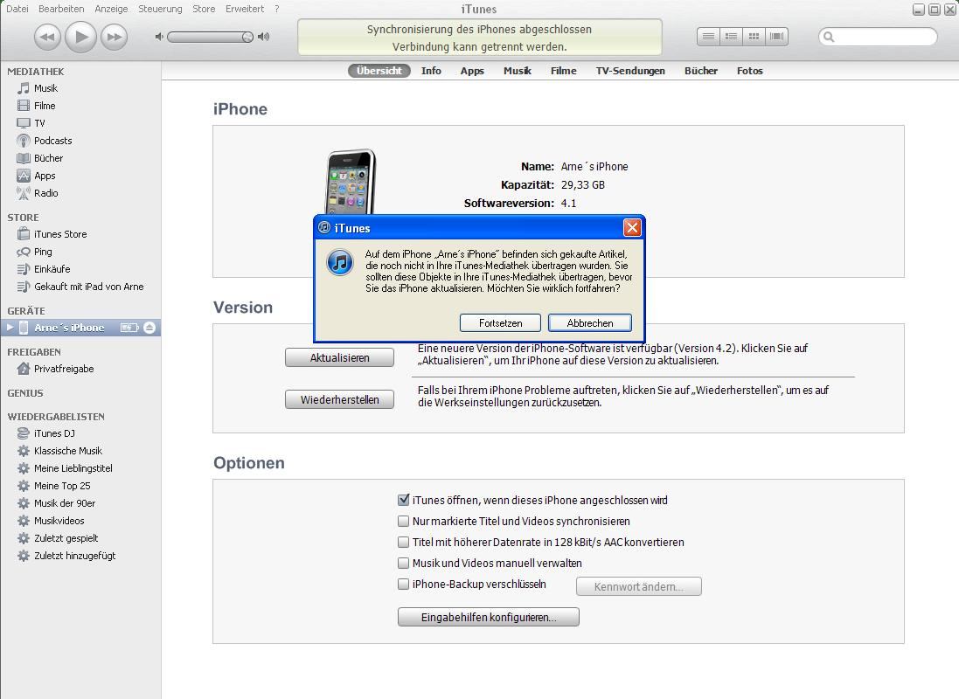Click the Aktualisieren button

[x=339, y=357]
